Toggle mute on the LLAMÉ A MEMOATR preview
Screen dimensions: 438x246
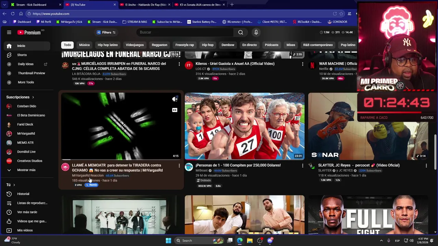pos(175,99)
